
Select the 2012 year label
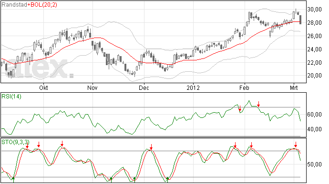[193, 87]
